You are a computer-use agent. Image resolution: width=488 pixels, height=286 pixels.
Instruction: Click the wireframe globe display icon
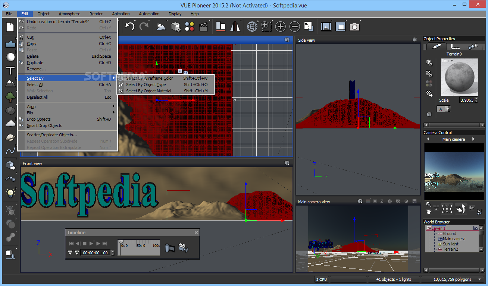coord(252,26)
